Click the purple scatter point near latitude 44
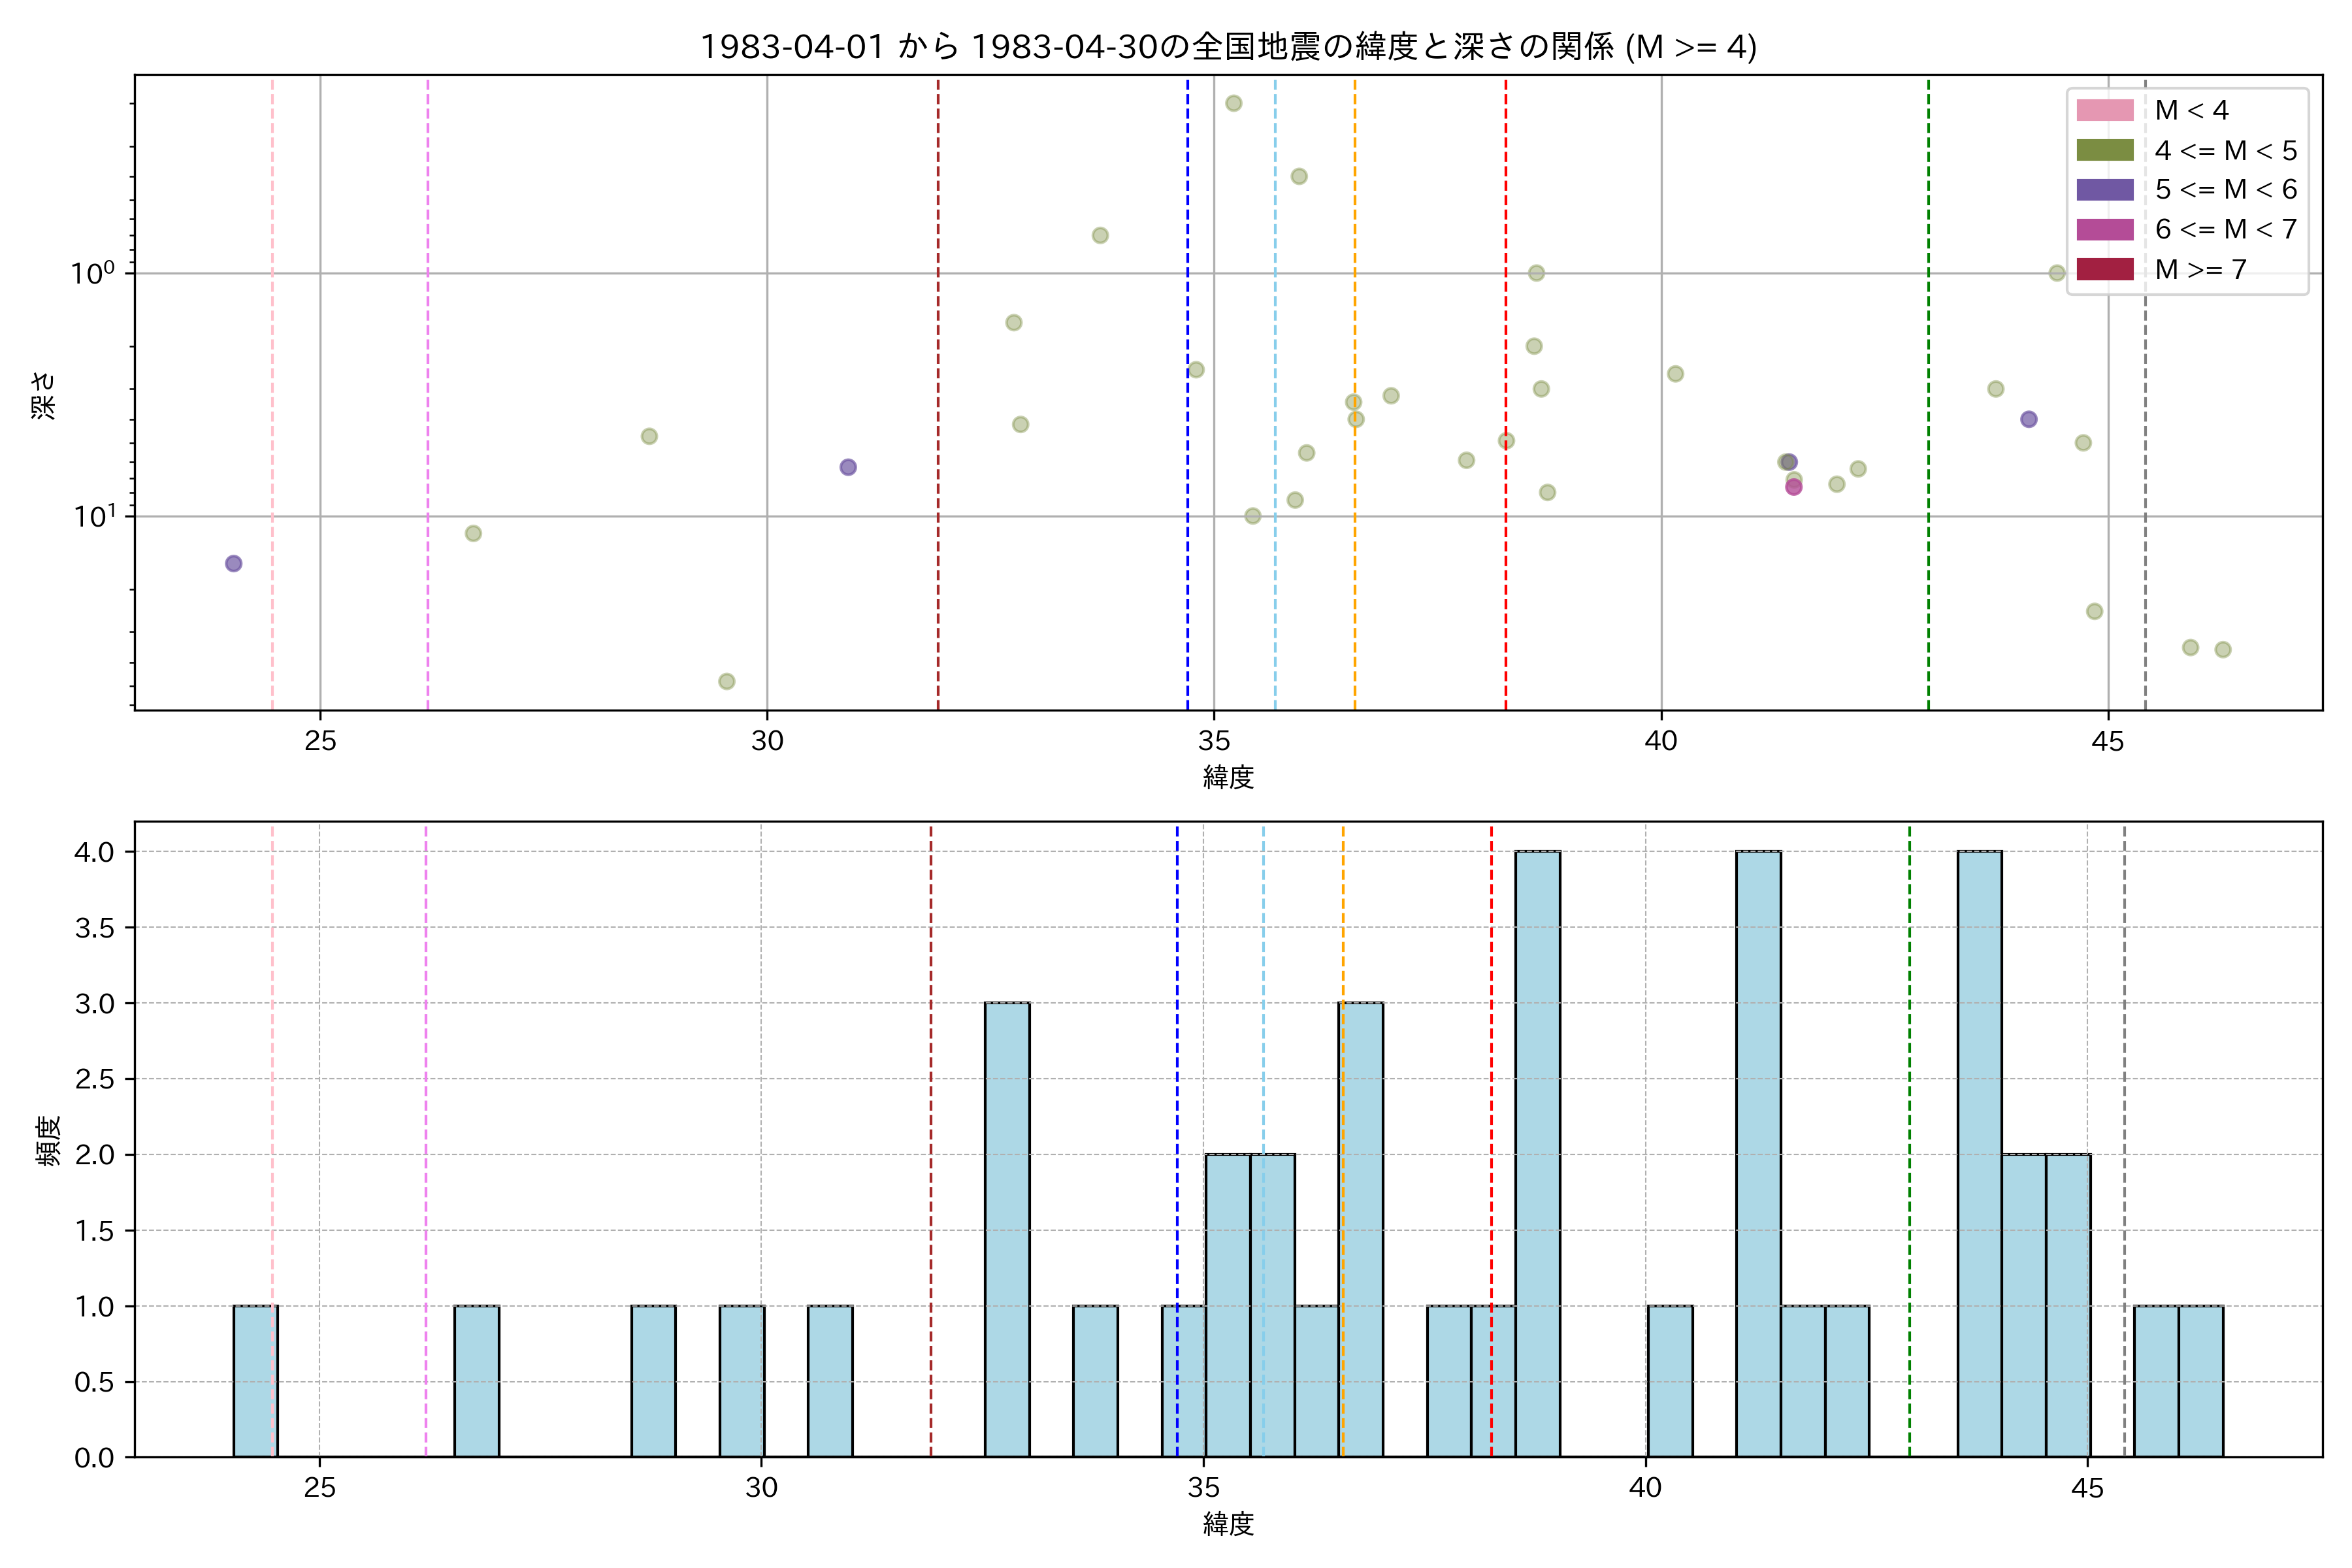Image resolution: width=2352 pixels, height=1568 pixels. click(x=2028, y=419)
